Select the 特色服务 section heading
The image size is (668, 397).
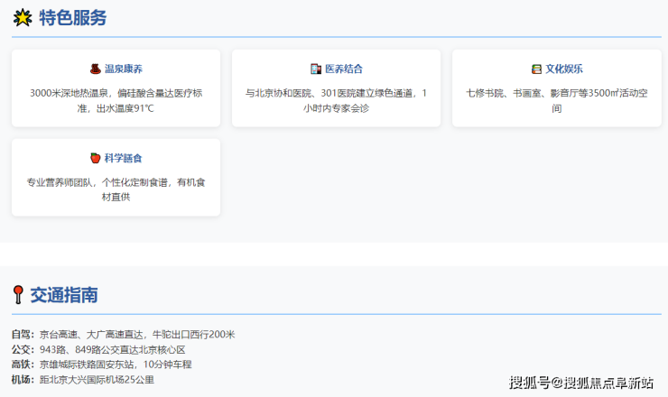tap(72, 18)
